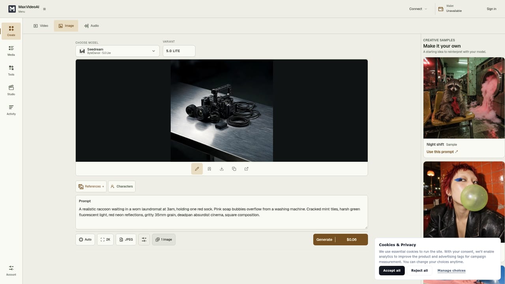Viewport: 505px width, 284px height.
Task: Open advanced settings sliders icon button
Action: (x=144, y=239)
